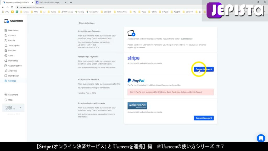The image size is (268, 151).
Task: Expand the Fukaya JEPISTA TV account dropdown
Action: pyautogui.click(x=13, y=108)
